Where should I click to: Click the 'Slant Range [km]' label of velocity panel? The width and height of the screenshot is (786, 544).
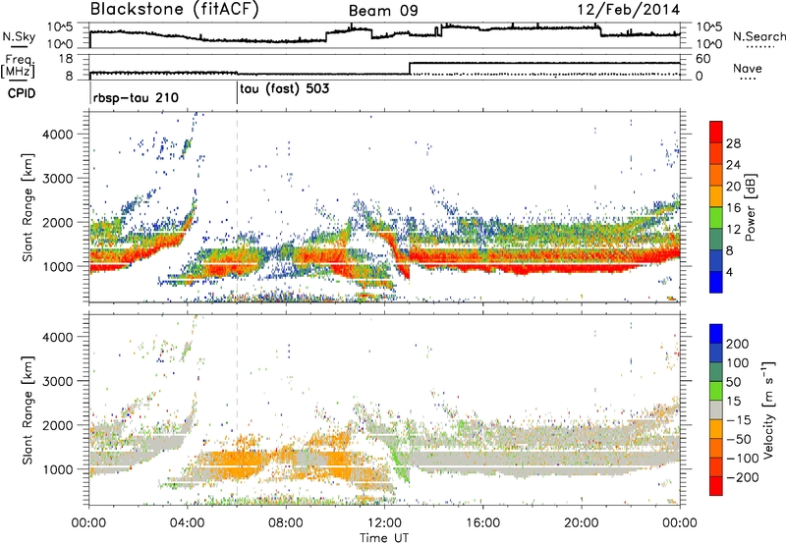[28, 409]
